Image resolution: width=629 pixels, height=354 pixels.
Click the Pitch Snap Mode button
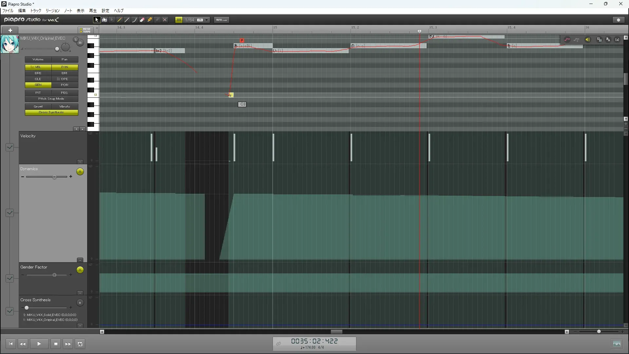coord(51,99)
